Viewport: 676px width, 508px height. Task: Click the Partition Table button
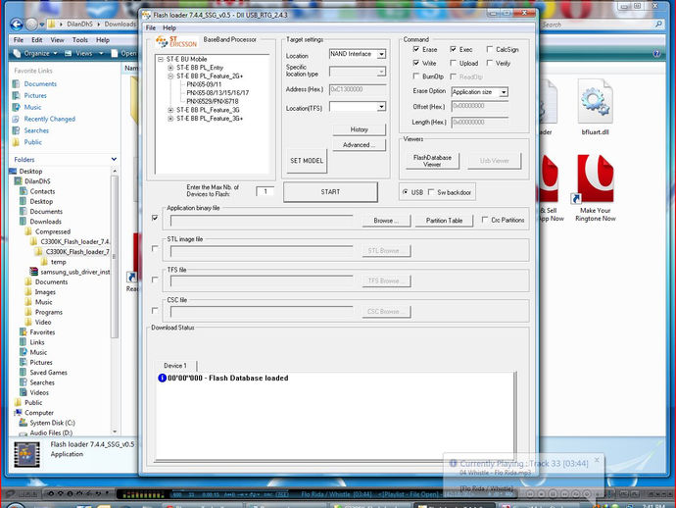(x=444, y=221)
